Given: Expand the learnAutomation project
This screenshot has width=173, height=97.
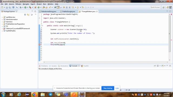Looking at the screenshot, I should click(2, 19).
